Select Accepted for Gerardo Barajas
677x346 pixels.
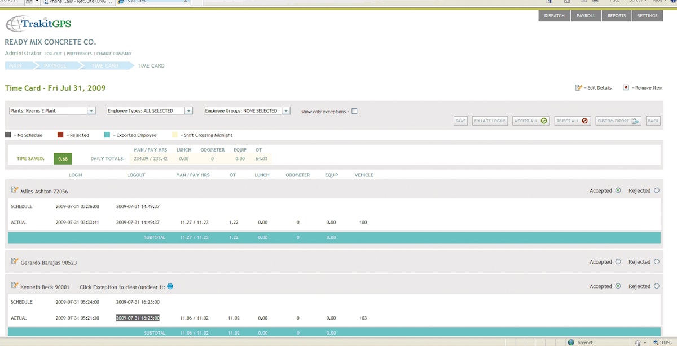tap(618, 261)
